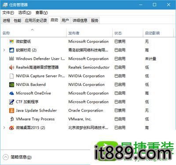Click 已禁用 status in Java Update row
Image resolution: width=176 pixels, height=165 pixels.
point(120,110)
